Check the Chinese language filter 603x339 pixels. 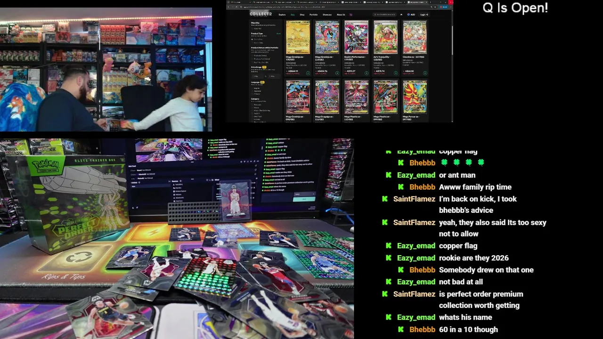pos(252,94)
